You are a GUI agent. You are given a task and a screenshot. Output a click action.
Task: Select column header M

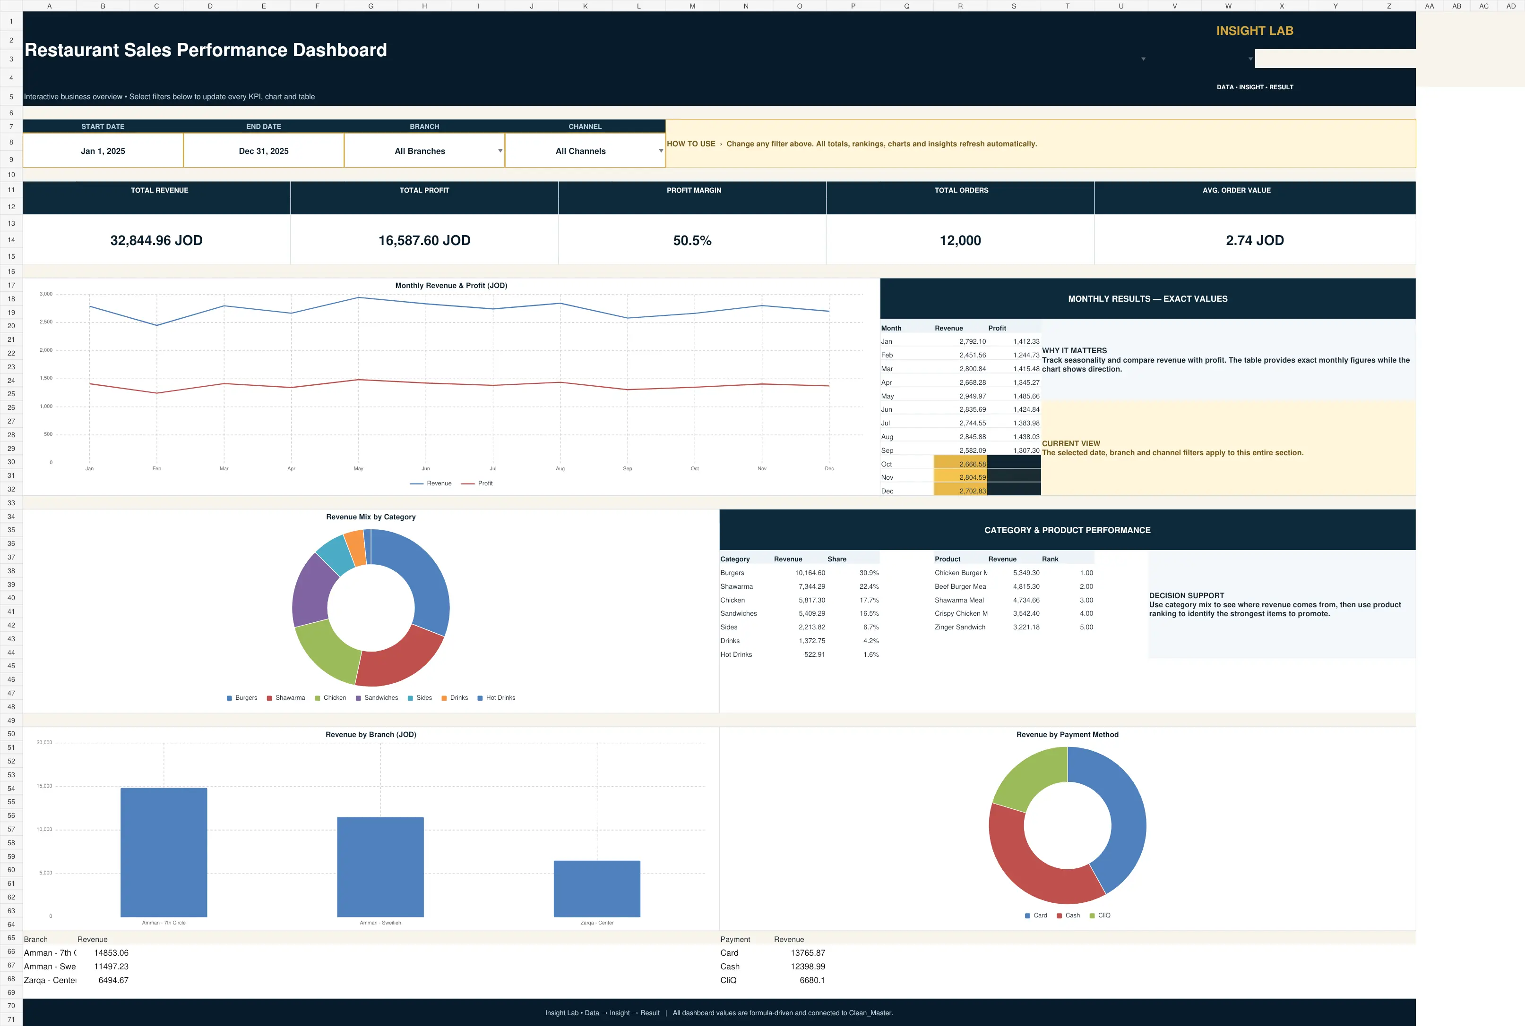tap(692, 6)
